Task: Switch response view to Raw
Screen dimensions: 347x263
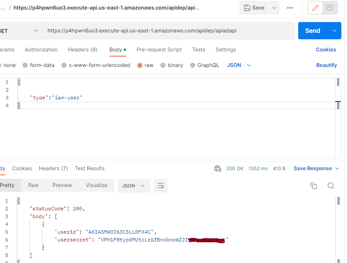Action: point(33,185)
